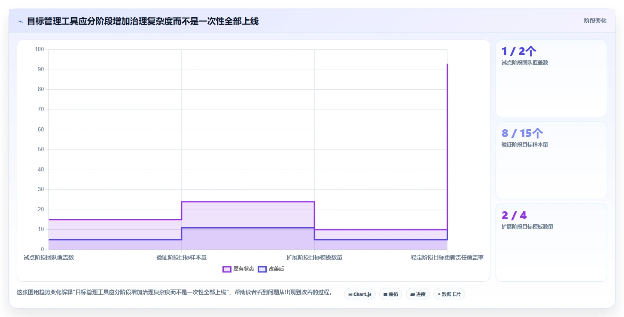The height and width of the screenshot is (317, 624).
Task: Open the 8 / 15个 验证阶段目标样本量 card
Action: tap(551, 160)
